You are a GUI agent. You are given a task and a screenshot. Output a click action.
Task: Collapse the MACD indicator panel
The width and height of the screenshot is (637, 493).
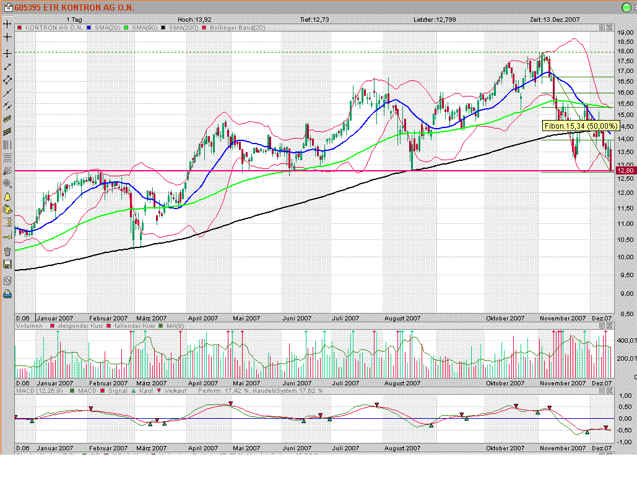pos(602,390)
